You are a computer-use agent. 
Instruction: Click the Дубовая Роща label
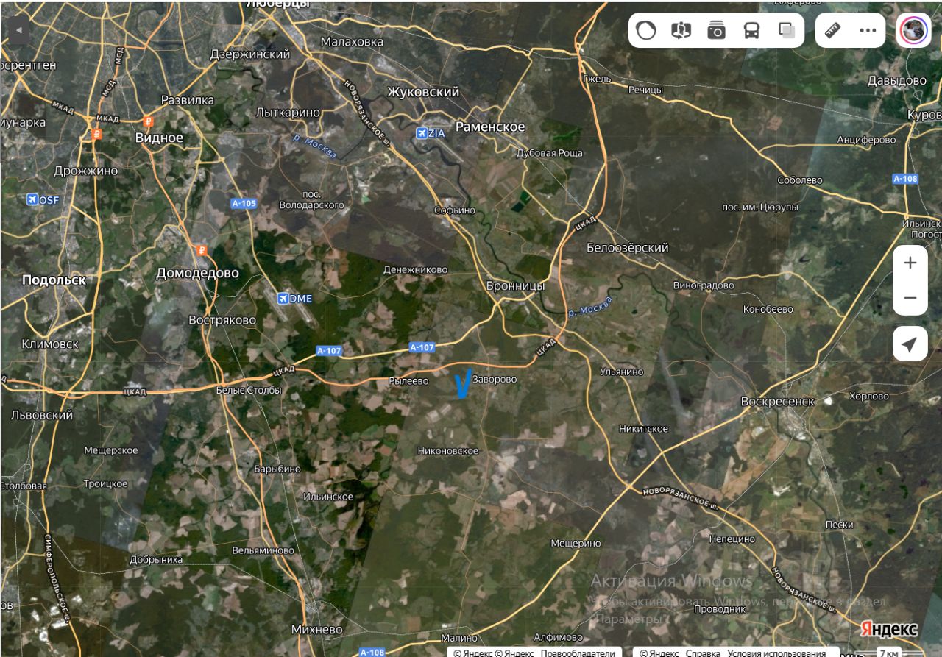point(549,153)
